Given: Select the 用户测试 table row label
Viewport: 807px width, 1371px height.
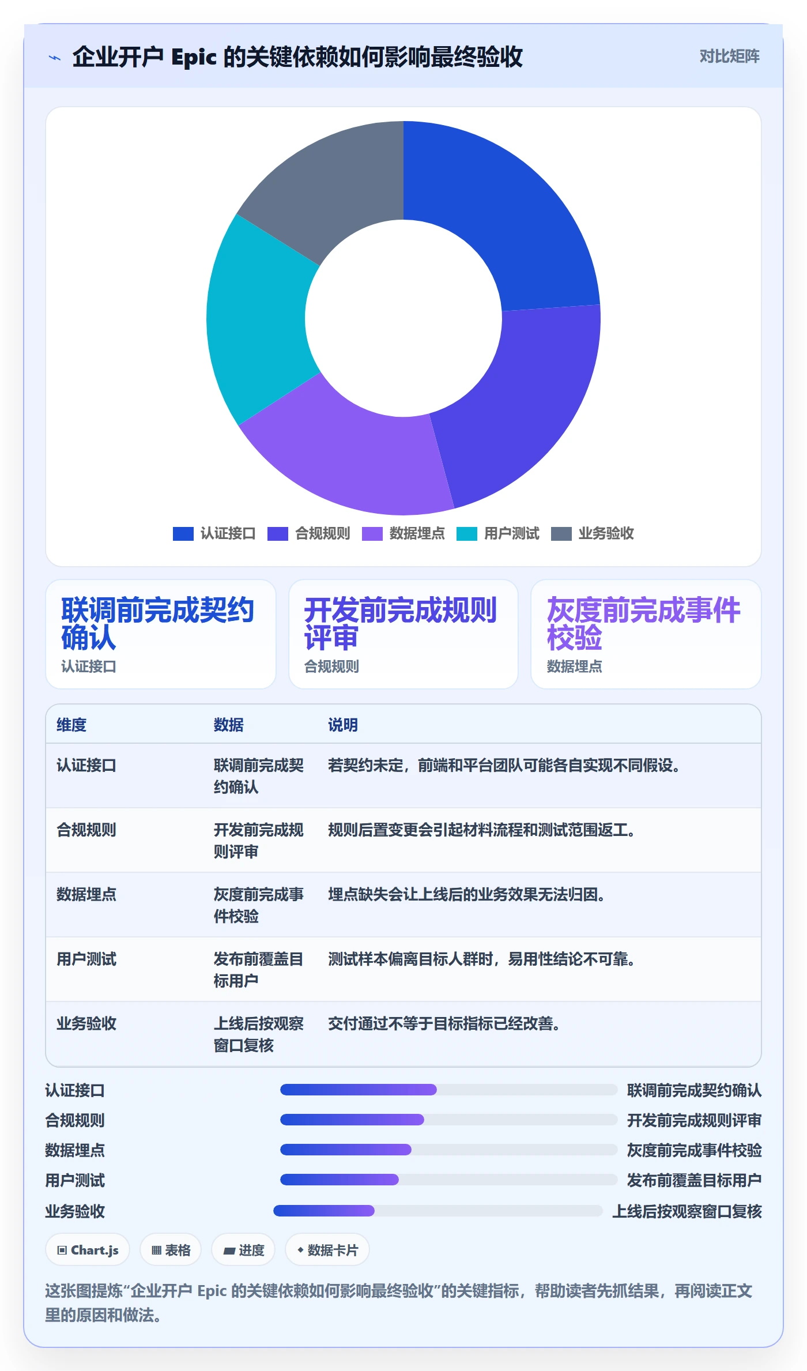Looking at the screenshot, I should click(x=86, y=959).
